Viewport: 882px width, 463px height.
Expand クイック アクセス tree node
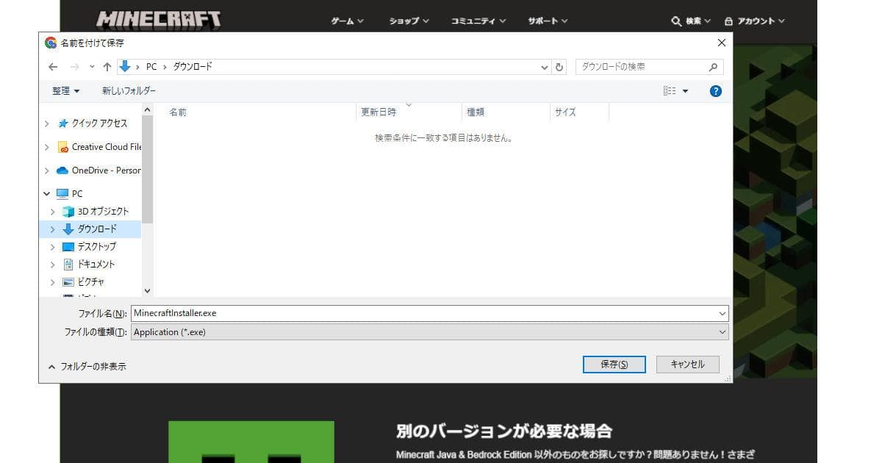tap(47, 123)
